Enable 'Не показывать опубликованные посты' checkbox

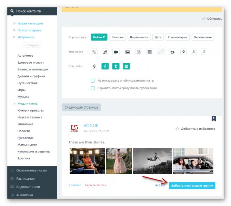(x=92, y=81)
